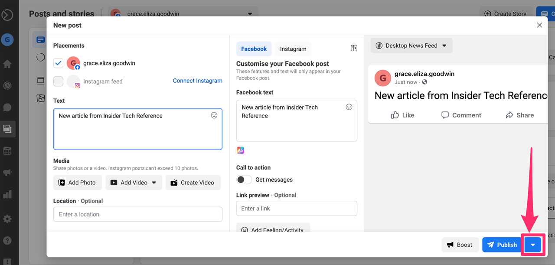Open the emoji picker in the Text field

click(214, 115)
